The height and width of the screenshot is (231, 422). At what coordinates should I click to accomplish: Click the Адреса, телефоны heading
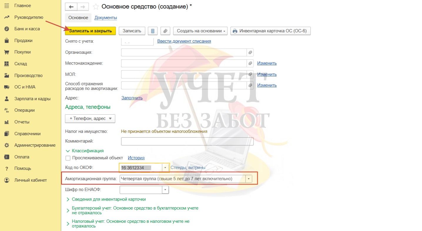pyautogui.click(x=88, y=107)
